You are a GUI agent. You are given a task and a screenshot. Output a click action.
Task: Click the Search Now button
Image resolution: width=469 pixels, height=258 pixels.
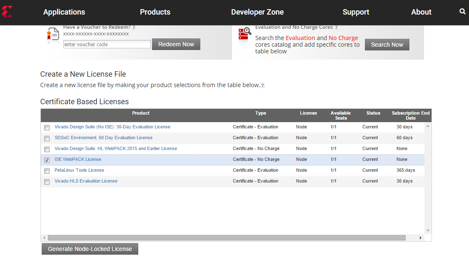[x=387, y=45]
